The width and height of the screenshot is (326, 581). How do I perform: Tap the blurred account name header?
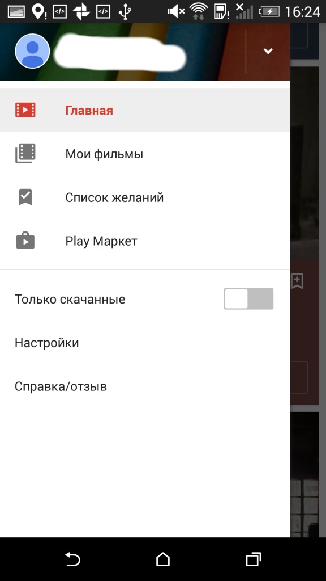(120, 52)
